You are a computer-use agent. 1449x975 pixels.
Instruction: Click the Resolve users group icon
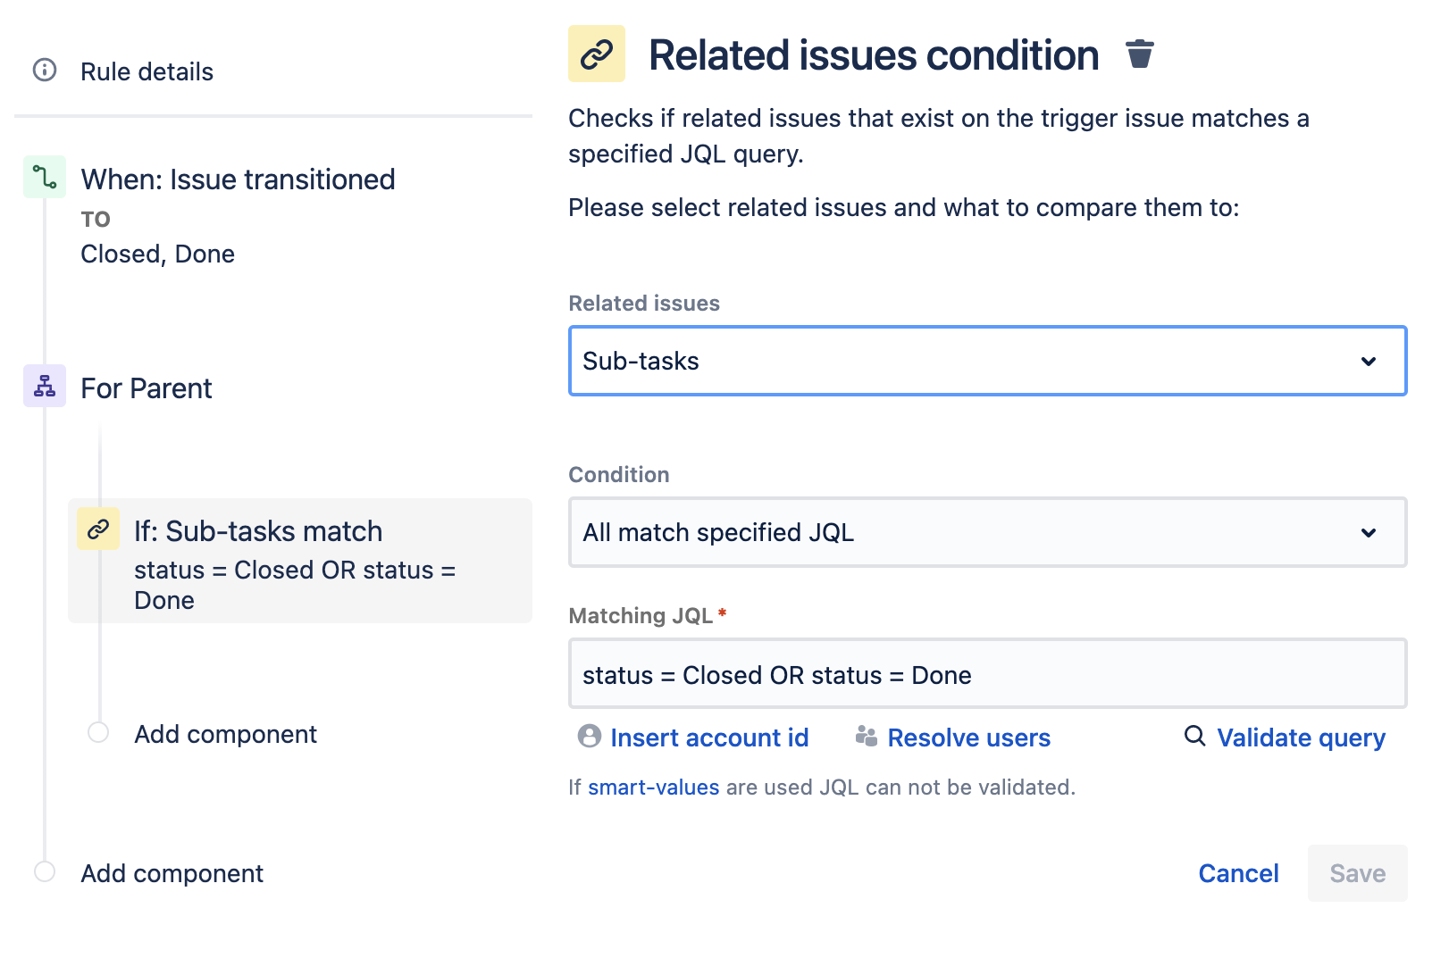coord(867,737)
